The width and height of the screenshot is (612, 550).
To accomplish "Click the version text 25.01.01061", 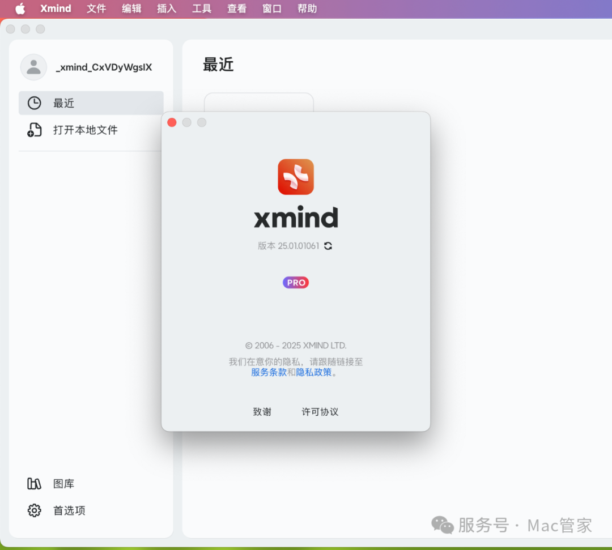I will click(x=298, y=246).
